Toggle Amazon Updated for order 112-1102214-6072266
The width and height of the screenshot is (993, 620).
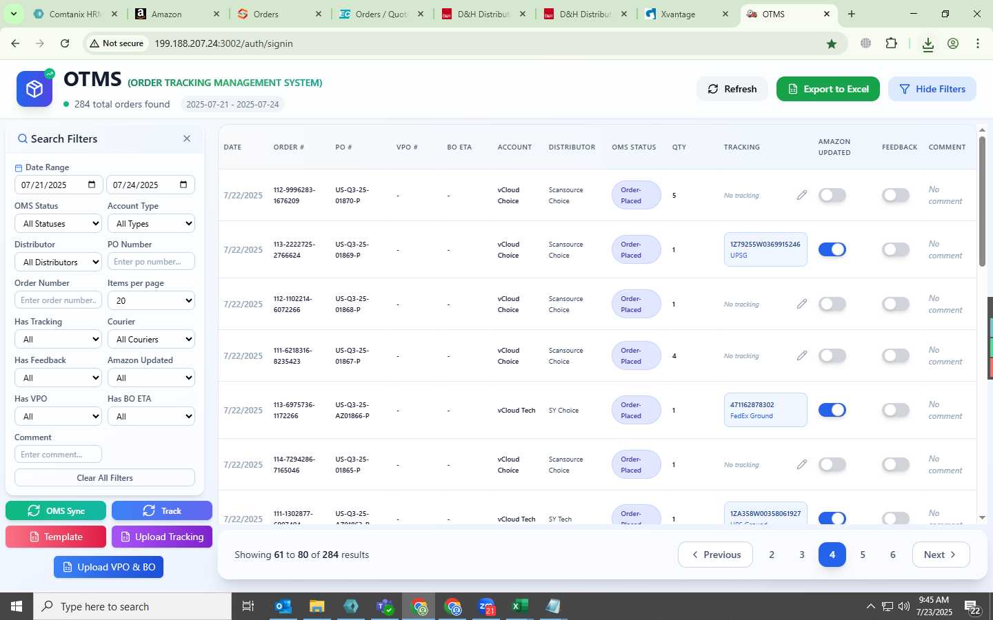coord(832,304)
